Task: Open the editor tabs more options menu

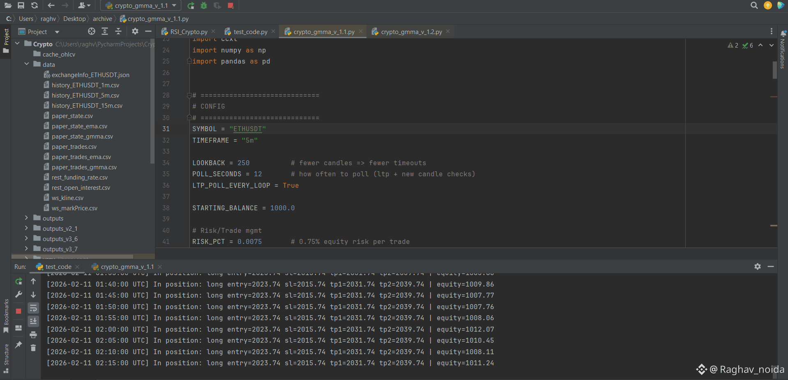Action: 771,32
